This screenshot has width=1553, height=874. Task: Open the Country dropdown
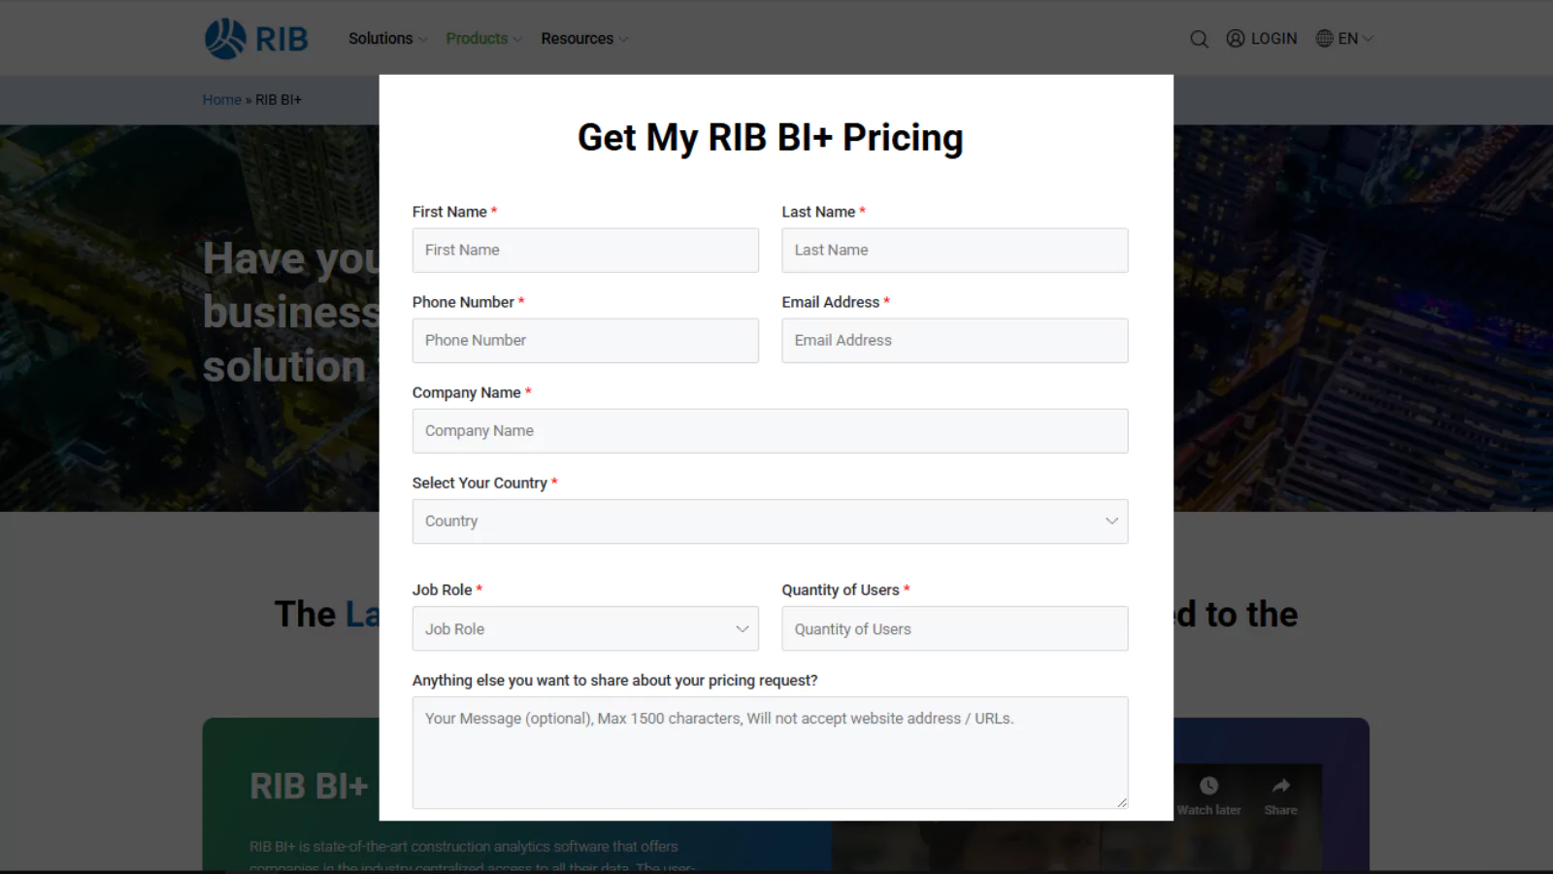point(770,521)
